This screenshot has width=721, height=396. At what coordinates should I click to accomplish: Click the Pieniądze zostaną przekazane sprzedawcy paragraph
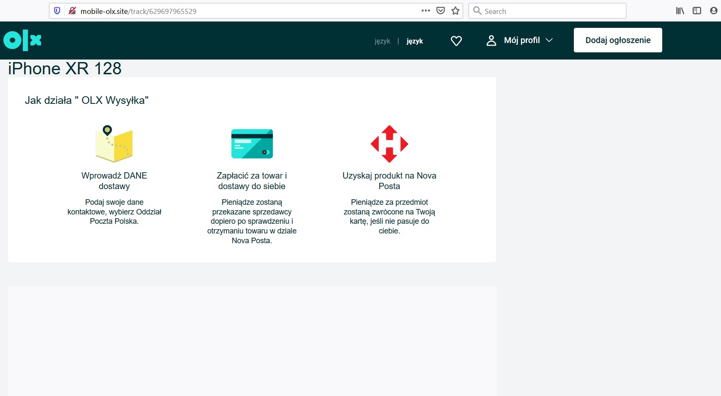click(252, 221)
